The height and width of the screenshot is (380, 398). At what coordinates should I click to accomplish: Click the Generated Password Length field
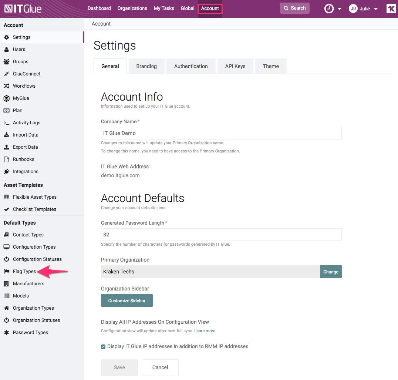tap(221, 234)
